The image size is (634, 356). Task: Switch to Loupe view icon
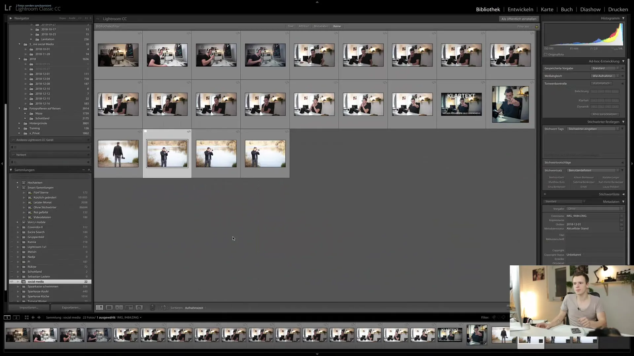pos(109,308)
